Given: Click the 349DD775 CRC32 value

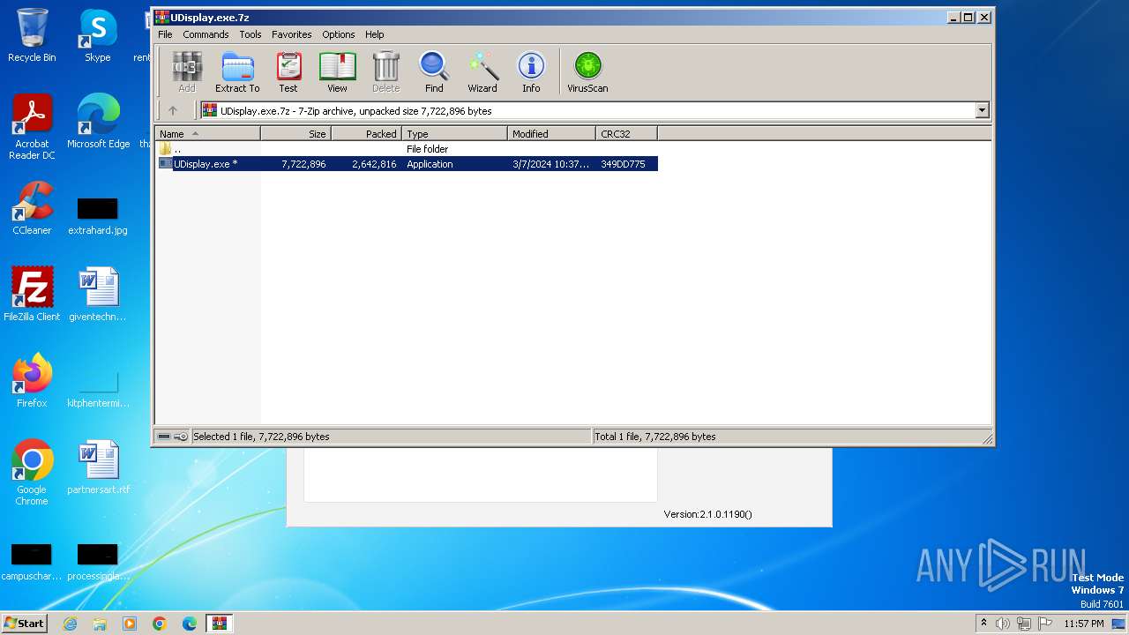Looking at the screenshot, I should pos(623,164).
